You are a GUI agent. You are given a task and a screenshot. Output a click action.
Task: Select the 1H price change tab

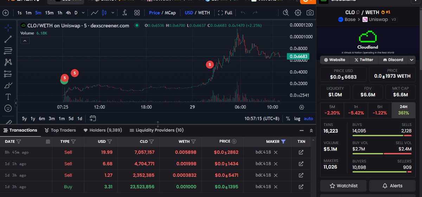(x=356, y=110)
